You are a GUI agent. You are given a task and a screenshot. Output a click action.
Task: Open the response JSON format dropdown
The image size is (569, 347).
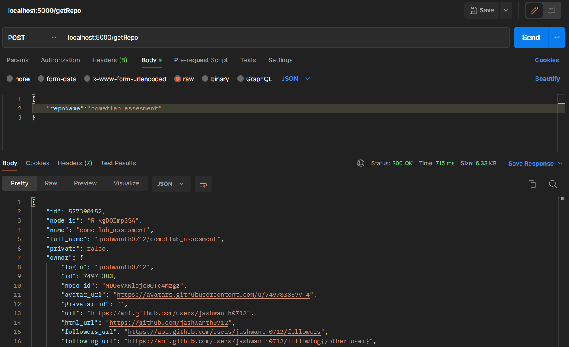click(171, 184)
